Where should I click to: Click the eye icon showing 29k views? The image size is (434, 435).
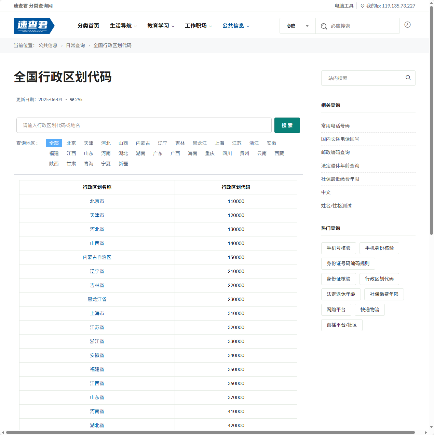pos(72,99)
